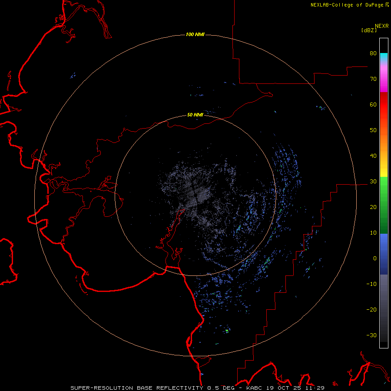
Task: Click the 60 value on the dBZ scale
Action: tap(373, 104)
